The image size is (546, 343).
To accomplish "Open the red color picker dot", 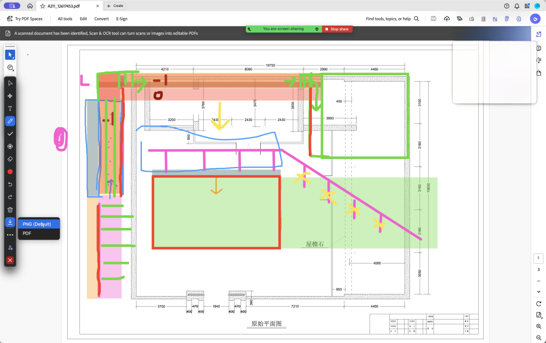I will (x=10, y=172).
